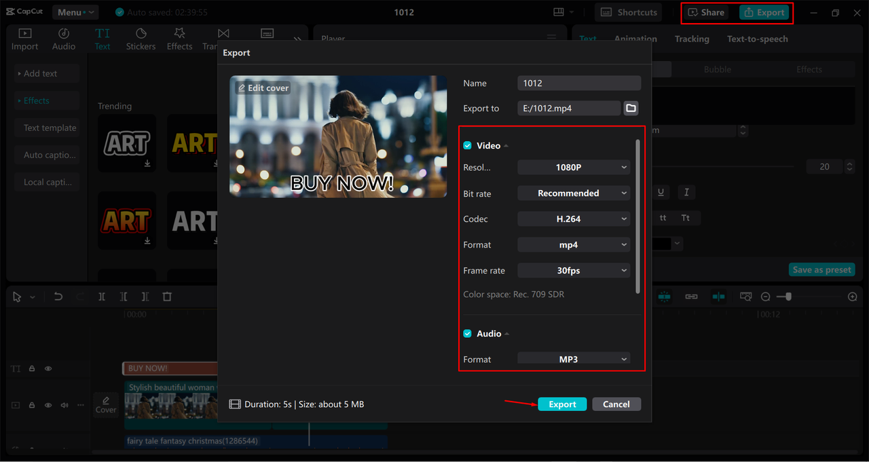Image resolution: width=869 pixels, height=462 pixels.
Task: Mute the main video track audio
Action: coord(64,405)
